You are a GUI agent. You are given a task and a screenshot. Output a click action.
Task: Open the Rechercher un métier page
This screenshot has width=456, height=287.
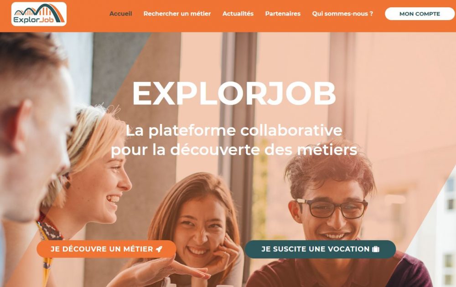[x=177, y=14]
